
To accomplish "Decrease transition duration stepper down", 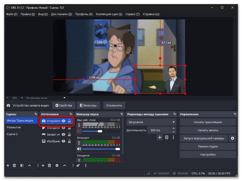I will click(173, 132).
